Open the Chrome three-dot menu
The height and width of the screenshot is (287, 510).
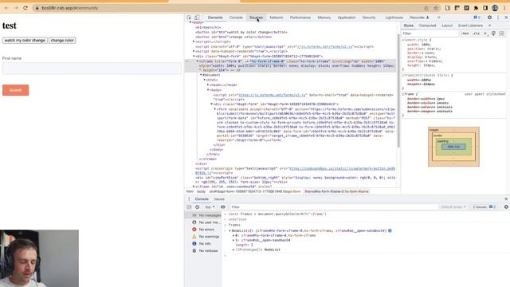tap(504, 8)
